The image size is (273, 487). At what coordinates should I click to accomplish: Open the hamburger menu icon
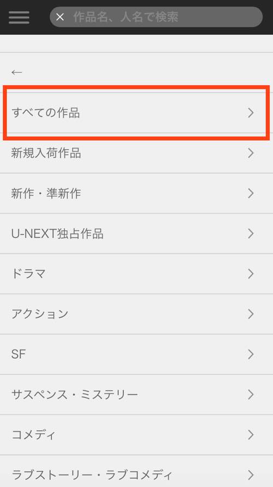tap(19, 17)
